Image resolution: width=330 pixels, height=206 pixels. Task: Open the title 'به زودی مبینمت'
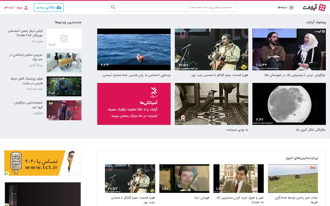237,130
